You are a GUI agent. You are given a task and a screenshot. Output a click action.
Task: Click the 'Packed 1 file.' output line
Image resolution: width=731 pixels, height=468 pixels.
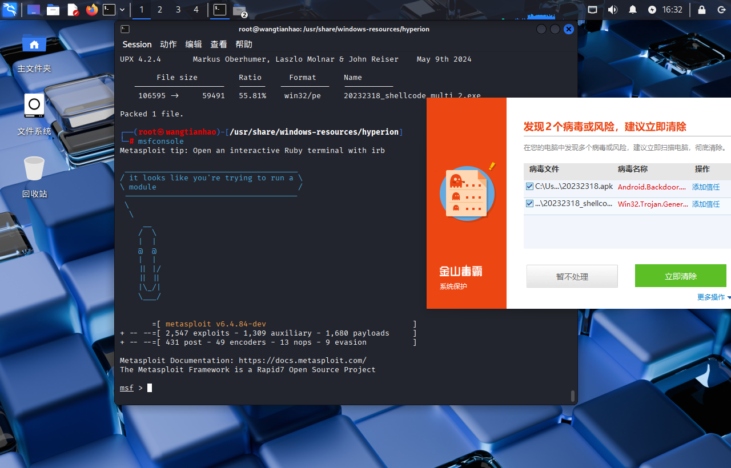coord(152,114)
